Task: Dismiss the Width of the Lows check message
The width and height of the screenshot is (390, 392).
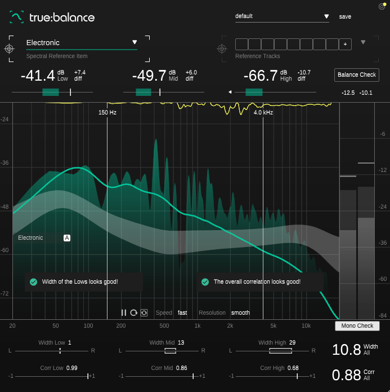Action: point(33,281)
